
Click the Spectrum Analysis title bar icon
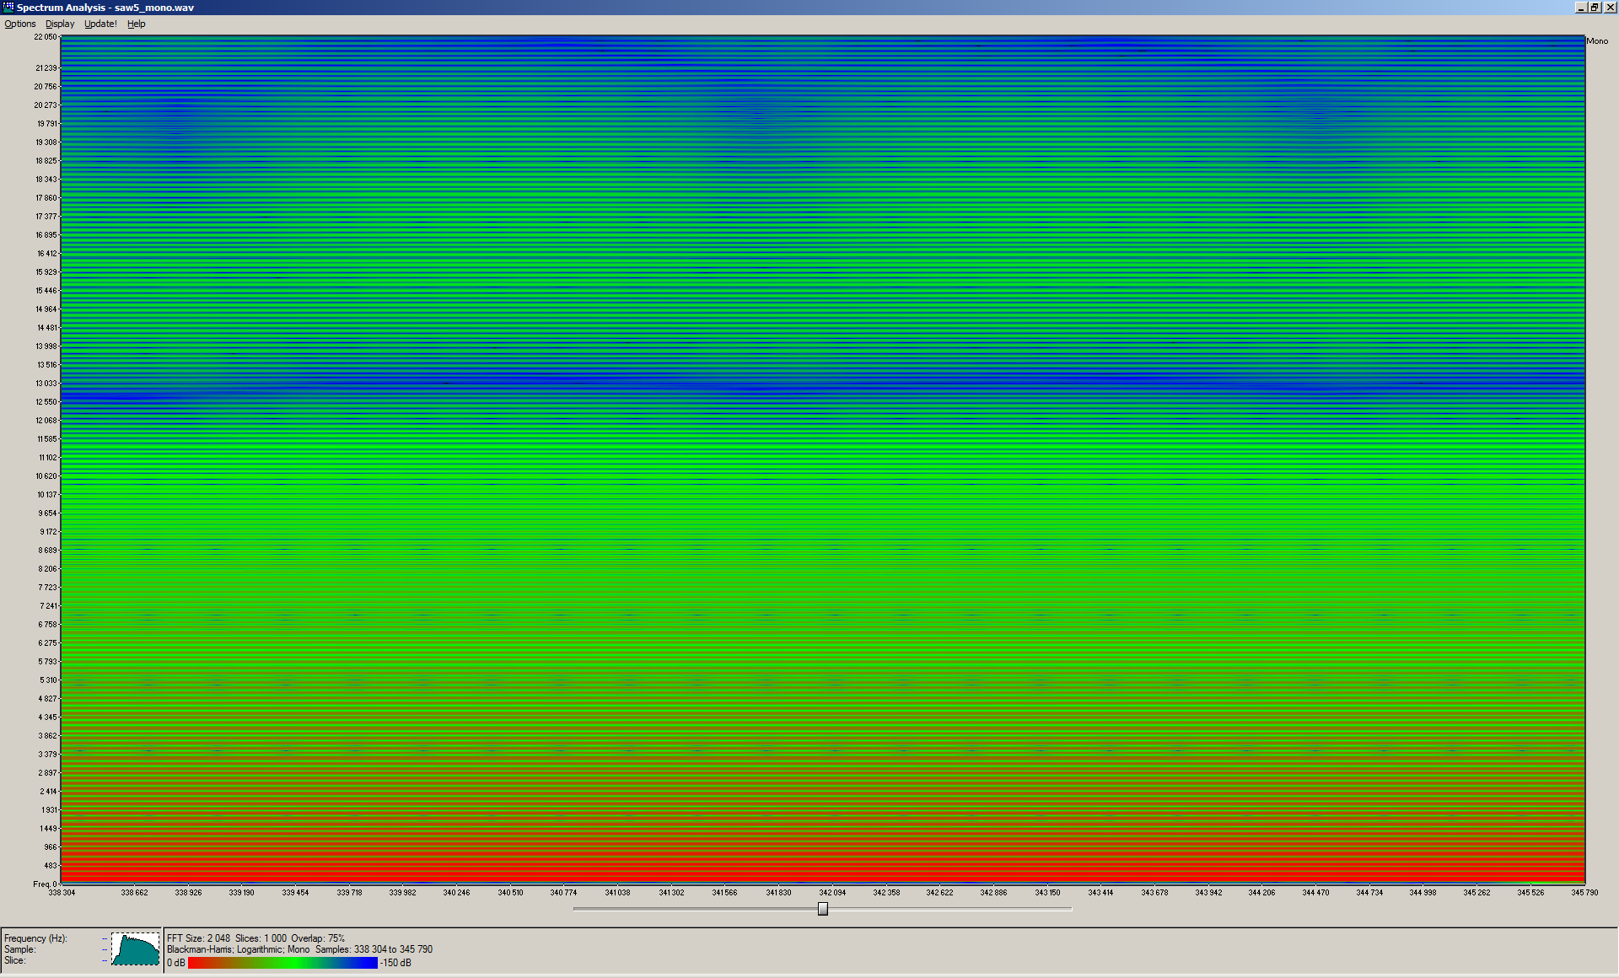[8, 7]
